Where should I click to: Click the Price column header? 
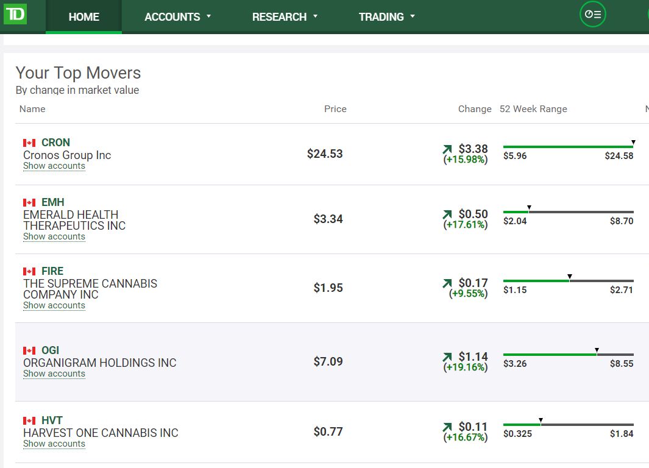click(x=335, y=109)
